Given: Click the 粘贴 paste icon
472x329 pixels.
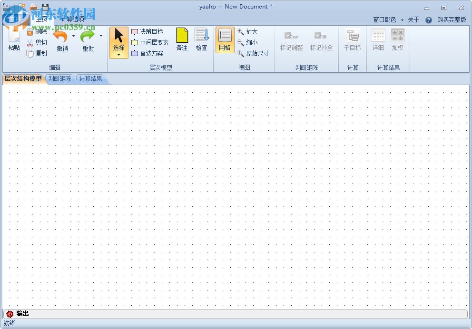Looking at the screenshot, I should pos(13,40).
